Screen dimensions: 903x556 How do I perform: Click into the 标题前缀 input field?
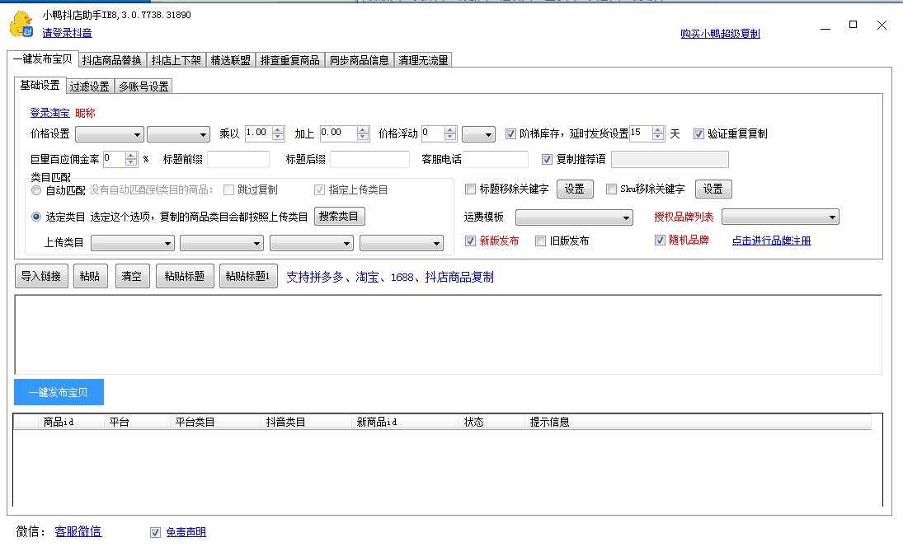tap(238, 160)
